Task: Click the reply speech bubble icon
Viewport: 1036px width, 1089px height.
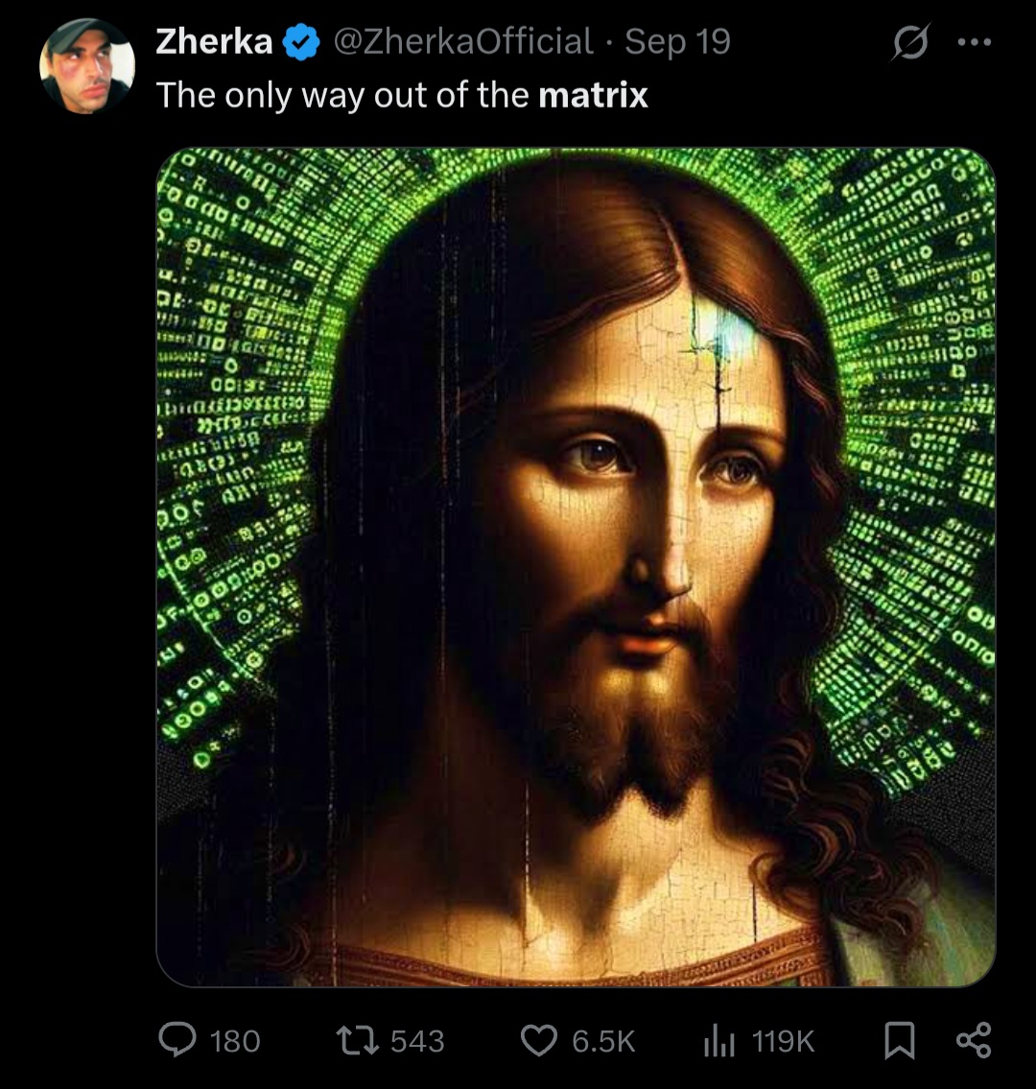Action: click(177, 1040)
